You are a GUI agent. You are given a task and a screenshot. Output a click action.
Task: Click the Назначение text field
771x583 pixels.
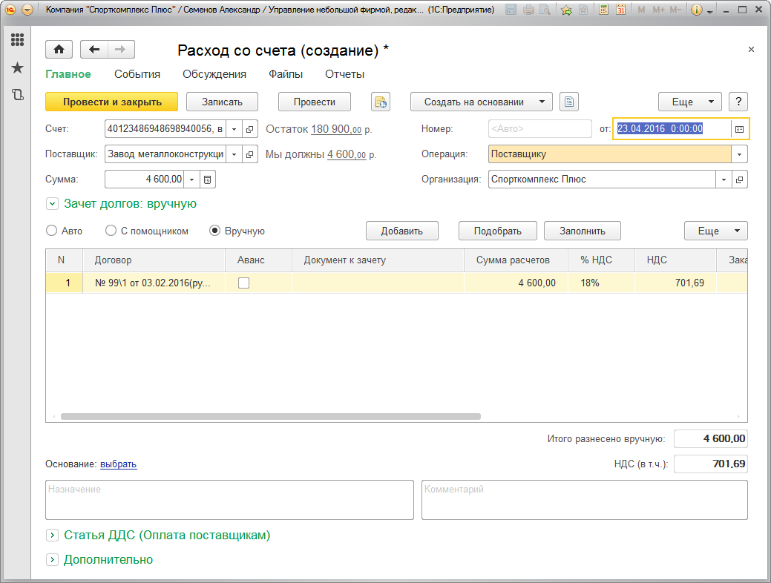point(229,500)
